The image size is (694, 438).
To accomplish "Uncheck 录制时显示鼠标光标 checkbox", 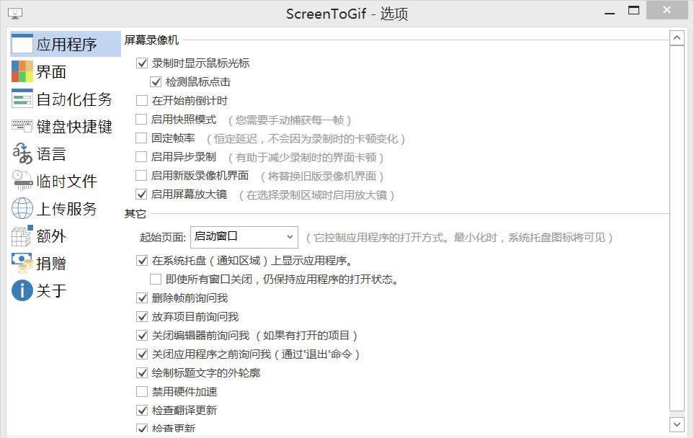I will coord(142,63).
